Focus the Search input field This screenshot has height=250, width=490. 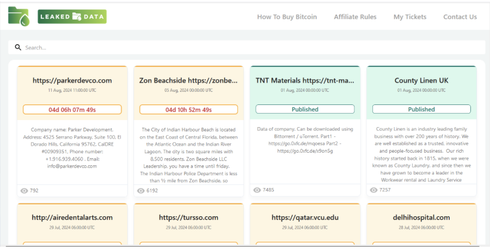tap(247, 47)
